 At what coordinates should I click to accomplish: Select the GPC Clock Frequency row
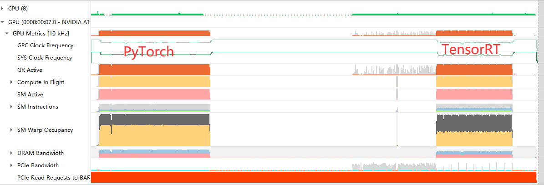point(45,45)
